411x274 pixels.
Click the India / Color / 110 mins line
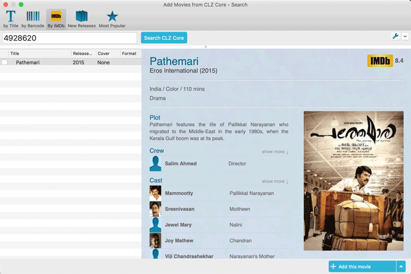point(177,89)
